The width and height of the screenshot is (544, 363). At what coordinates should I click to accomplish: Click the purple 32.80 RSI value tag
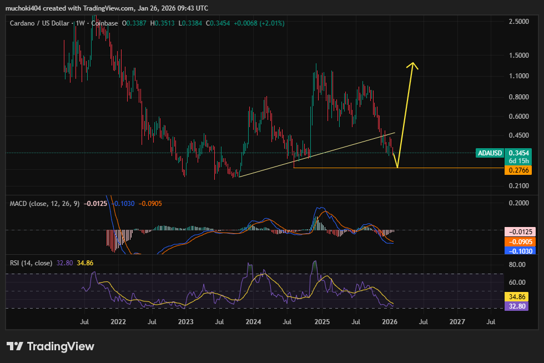[517, 306]
